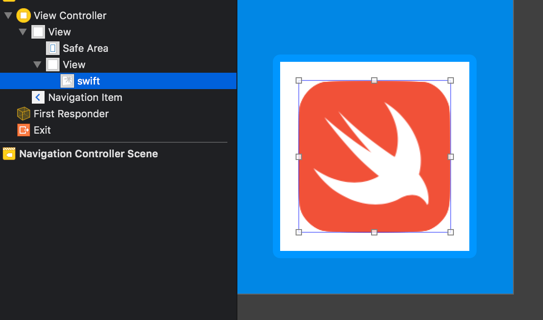Image resolution: width=543 pixels, height=320 pixels.
Task: Click the Navigation Controller Scene icon
Action: coord(9,154)
